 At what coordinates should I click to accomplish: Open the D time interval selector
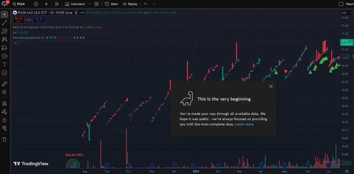click(46, 4)
